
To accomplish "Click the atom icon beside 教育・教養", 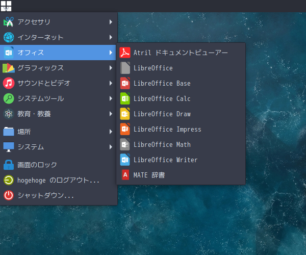I will point(9,114).
